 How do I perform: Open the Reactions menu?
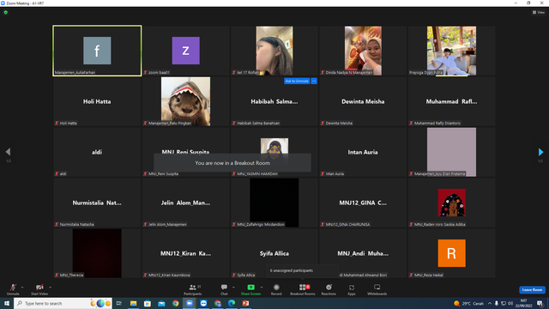tap(329, 289)
